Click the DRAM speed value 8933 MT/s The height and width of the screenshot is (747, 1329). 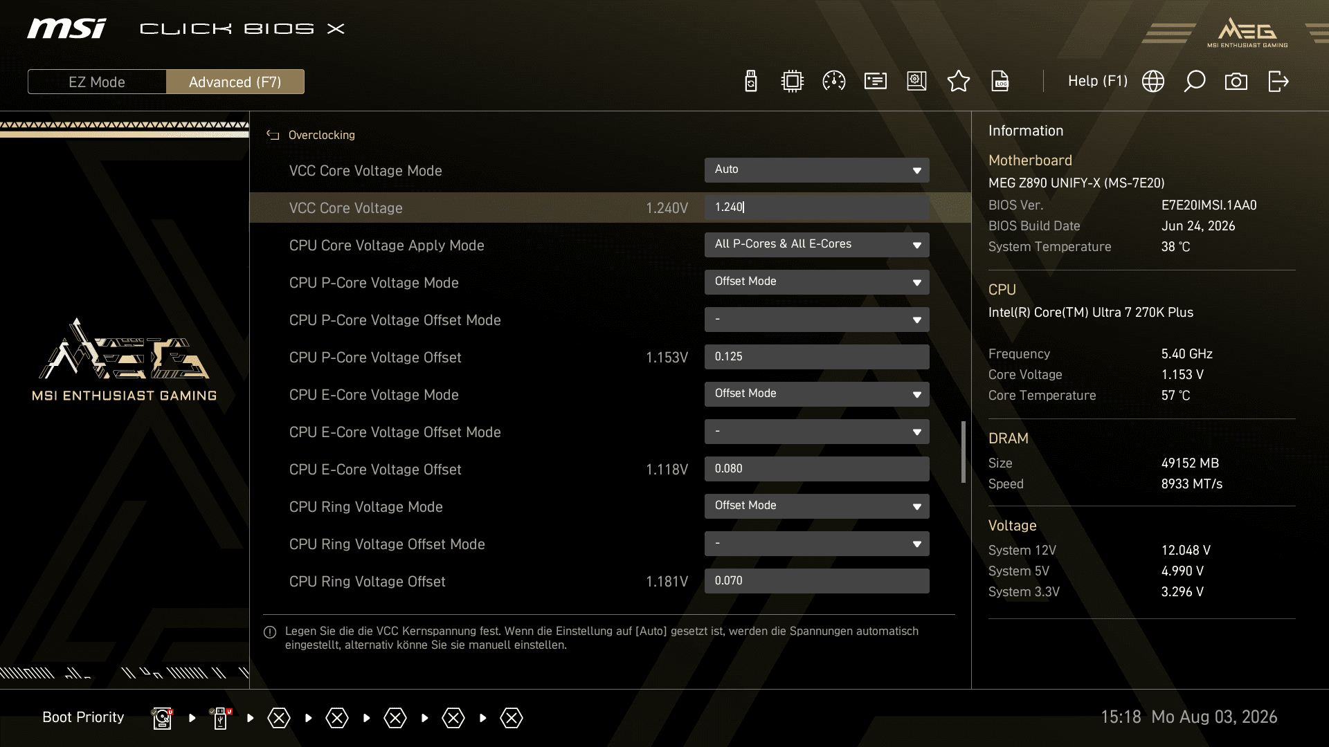[x=1192, y=484]
